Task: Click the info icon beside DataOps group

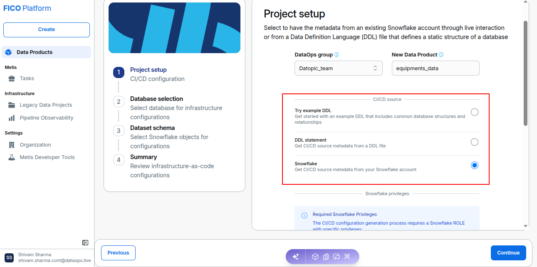Action: 337,55
